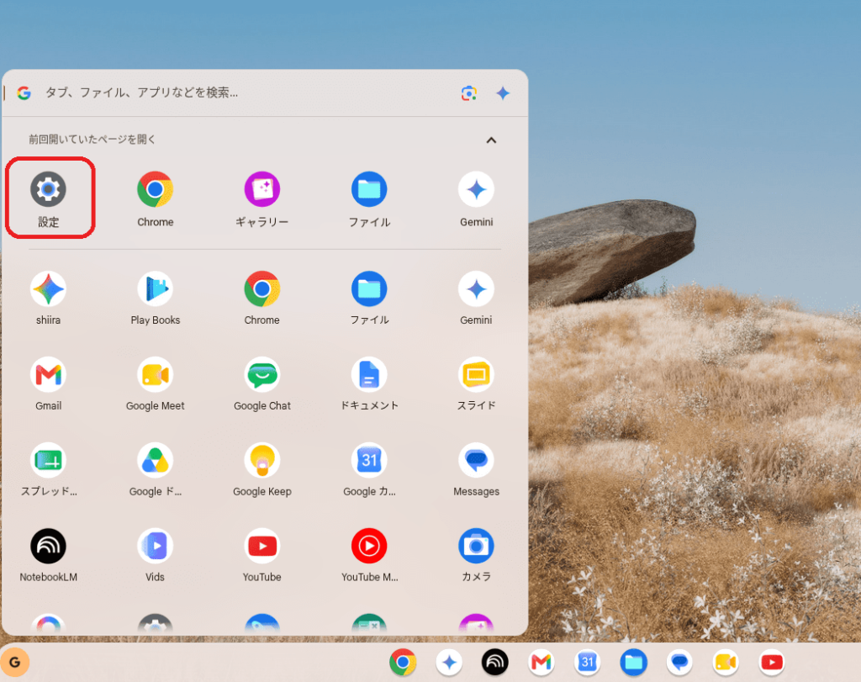Open Google Lens from the search bar
The image size is (861, 682).
469,93
